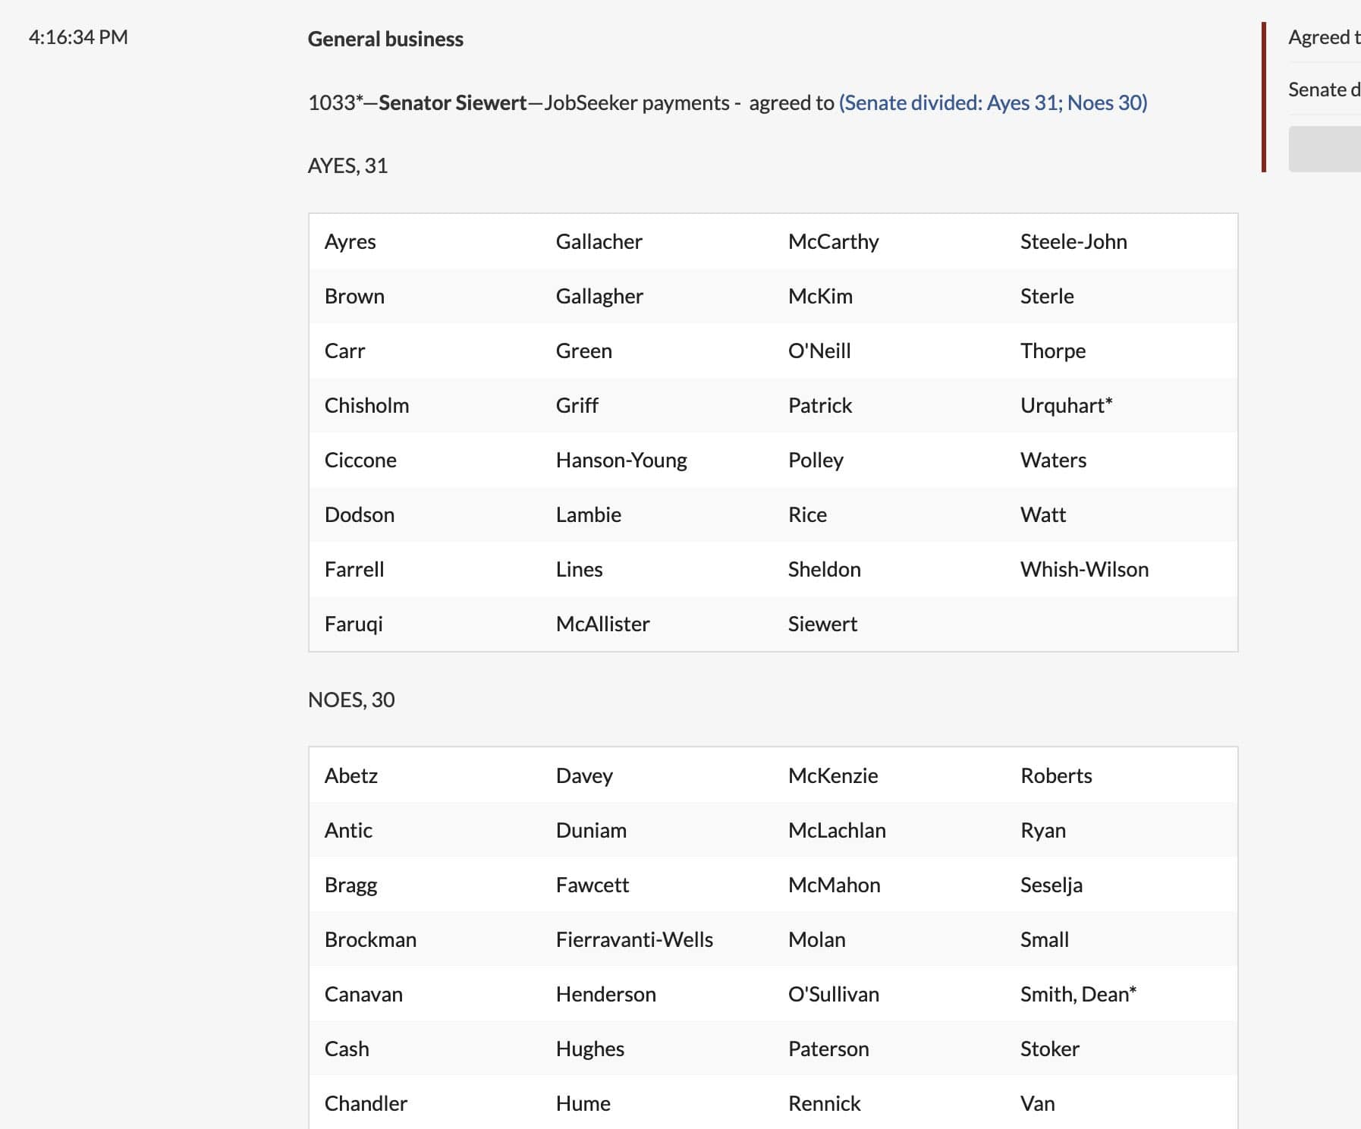The image size is (1361, 1129).
Task: Select the Lines cell
Action: 657,569
